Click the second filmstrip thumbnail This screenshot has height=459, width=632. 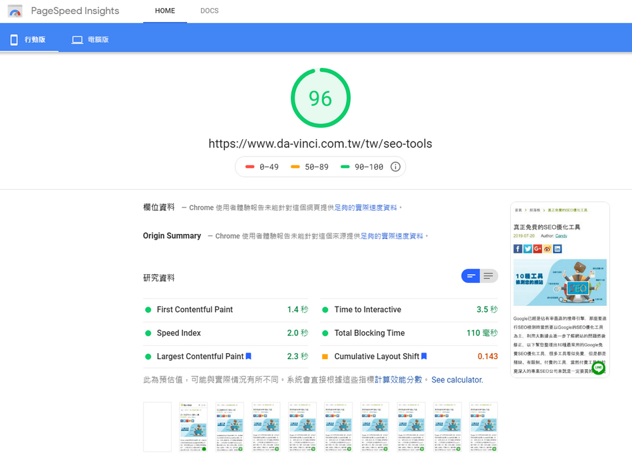[x=194, y=427]
